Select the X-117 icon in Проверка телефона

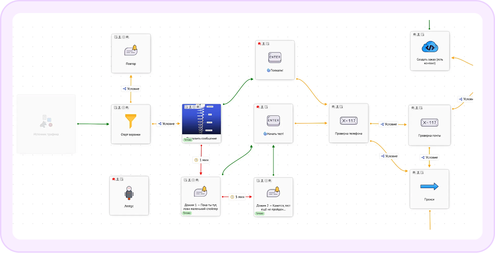click(x=349, y=121)
